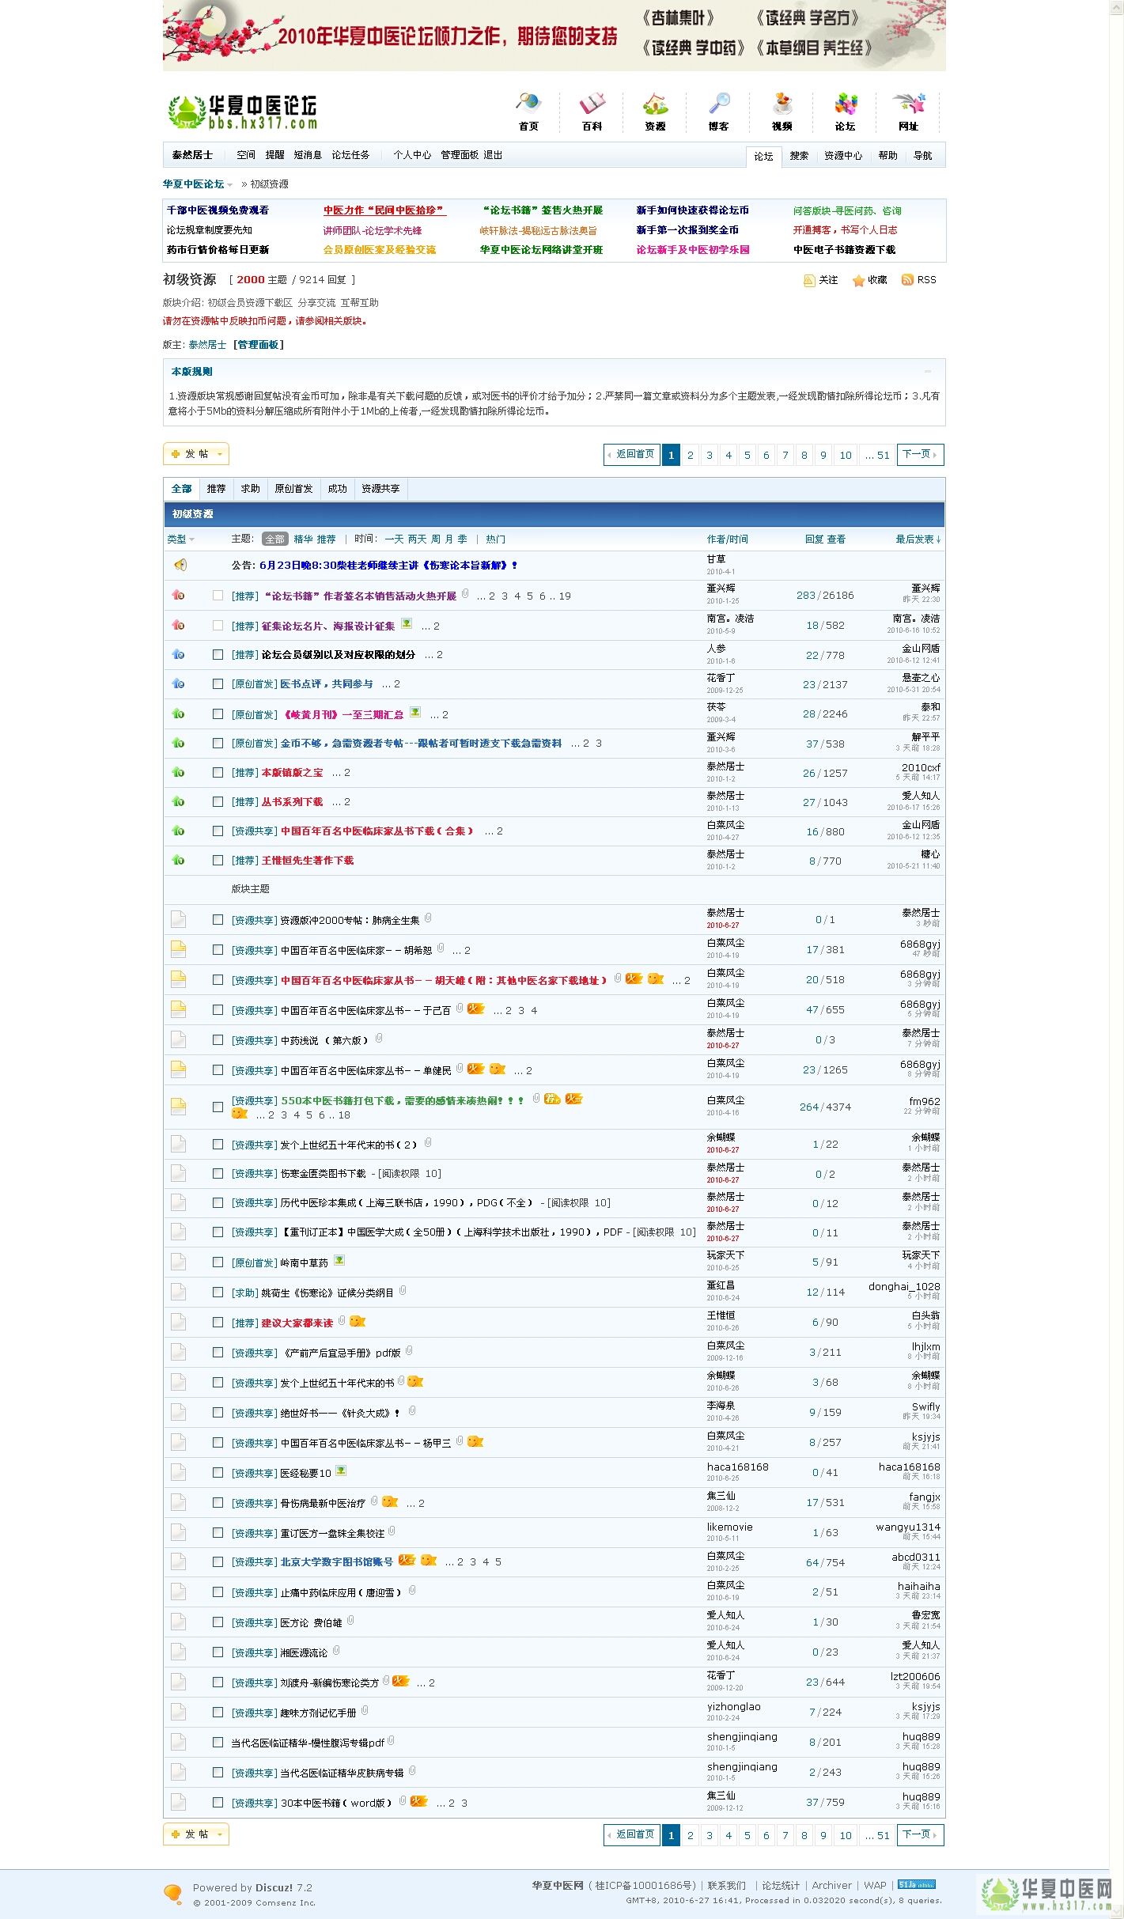Viewport: 1124px width, 1919px height.
Task: Expand 华夏中医论坛 breadcrumb dropdown arrow
Action: point(230,185)
